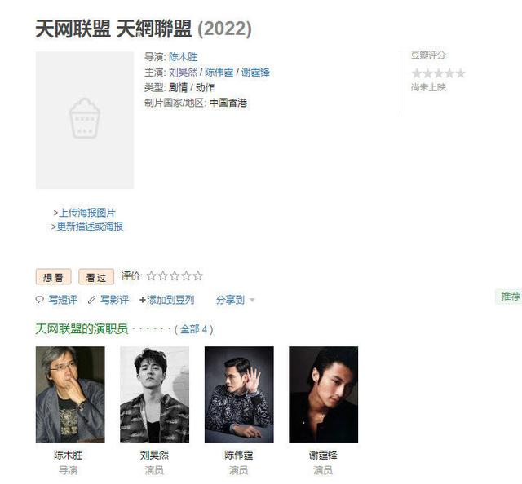Rate with the first star

(151, 275)
